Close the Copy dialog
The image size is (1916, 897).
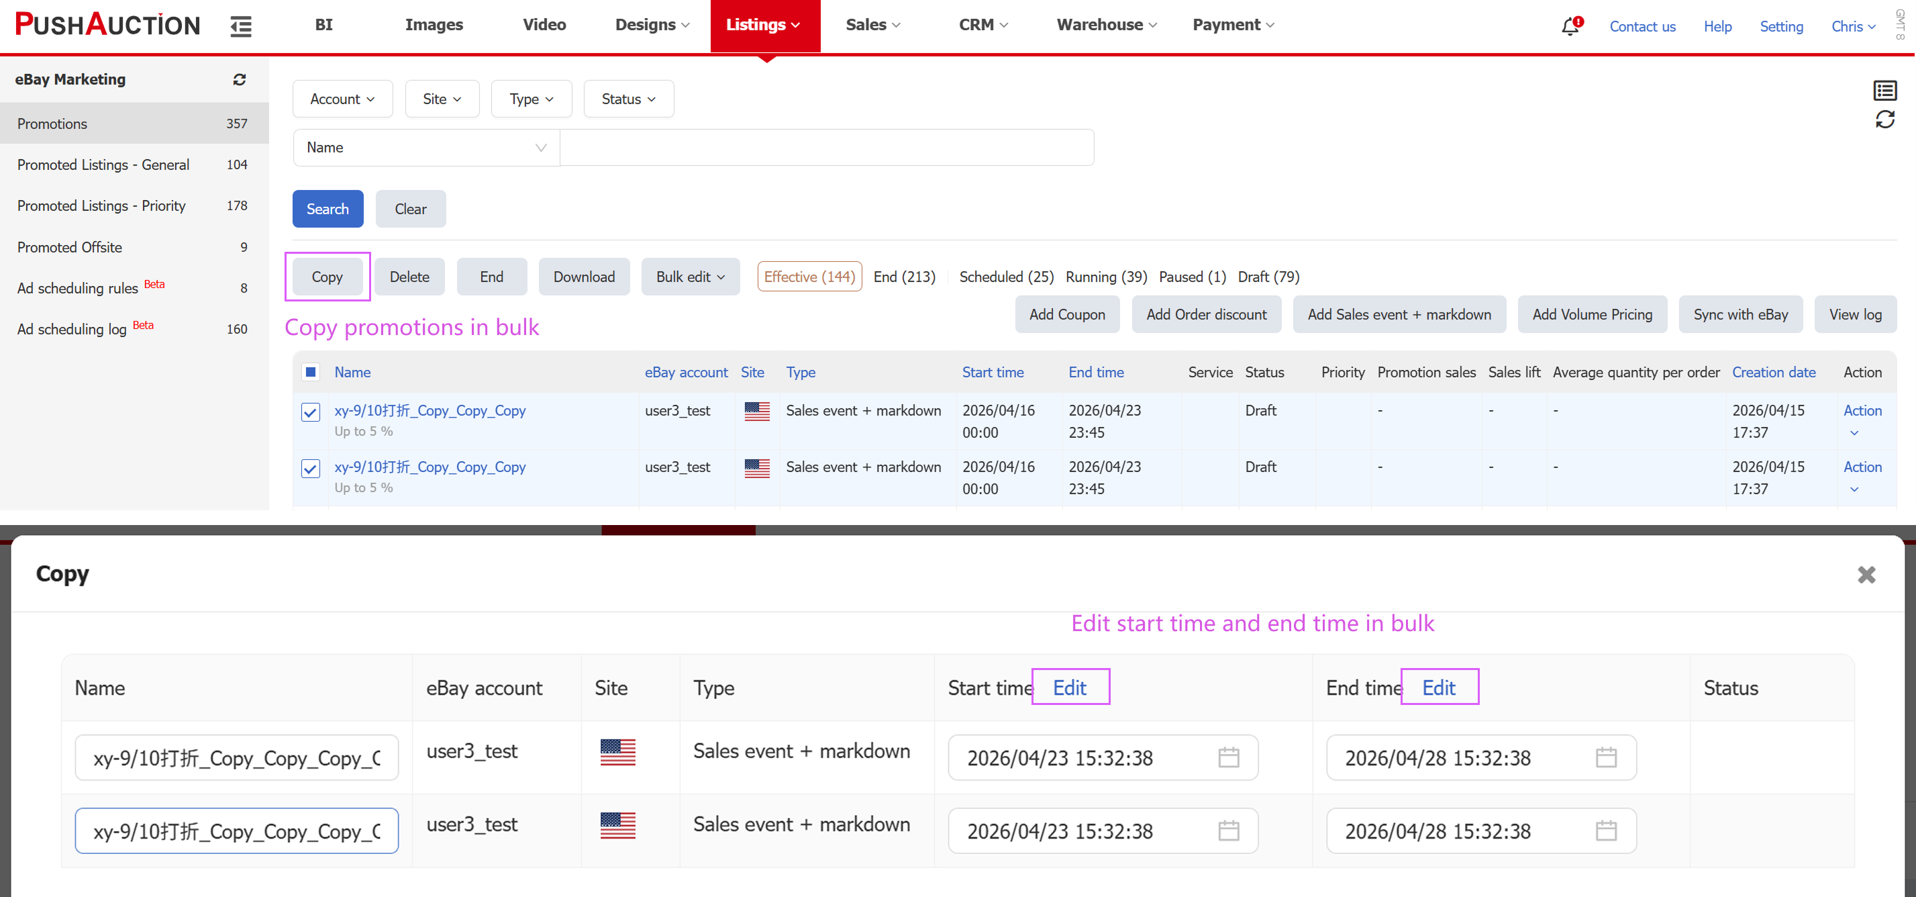1866,574
